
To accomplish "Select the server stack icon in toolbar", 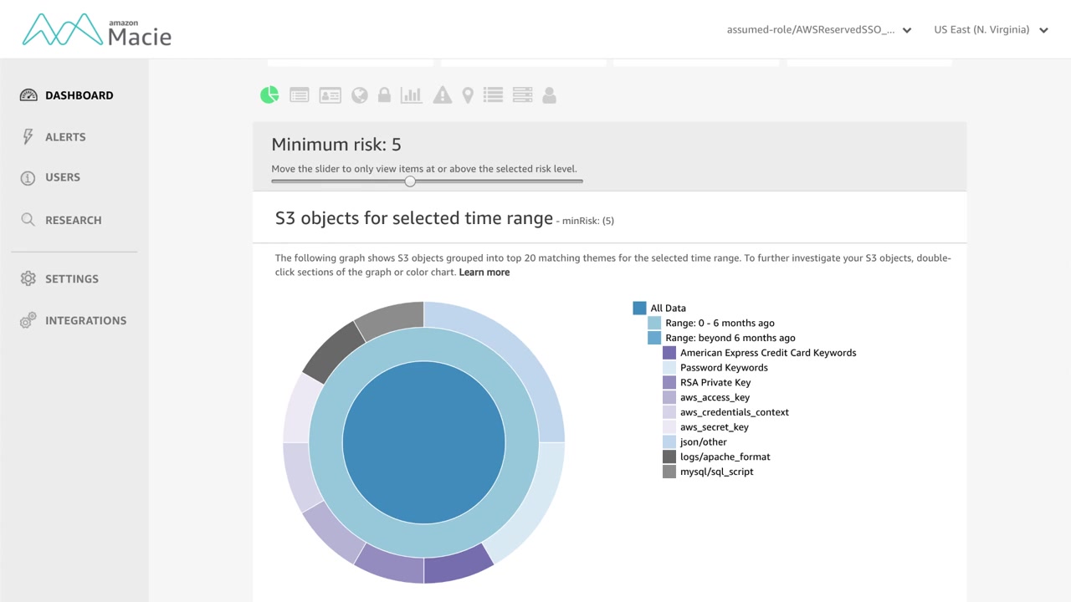I will coord(522,95).
